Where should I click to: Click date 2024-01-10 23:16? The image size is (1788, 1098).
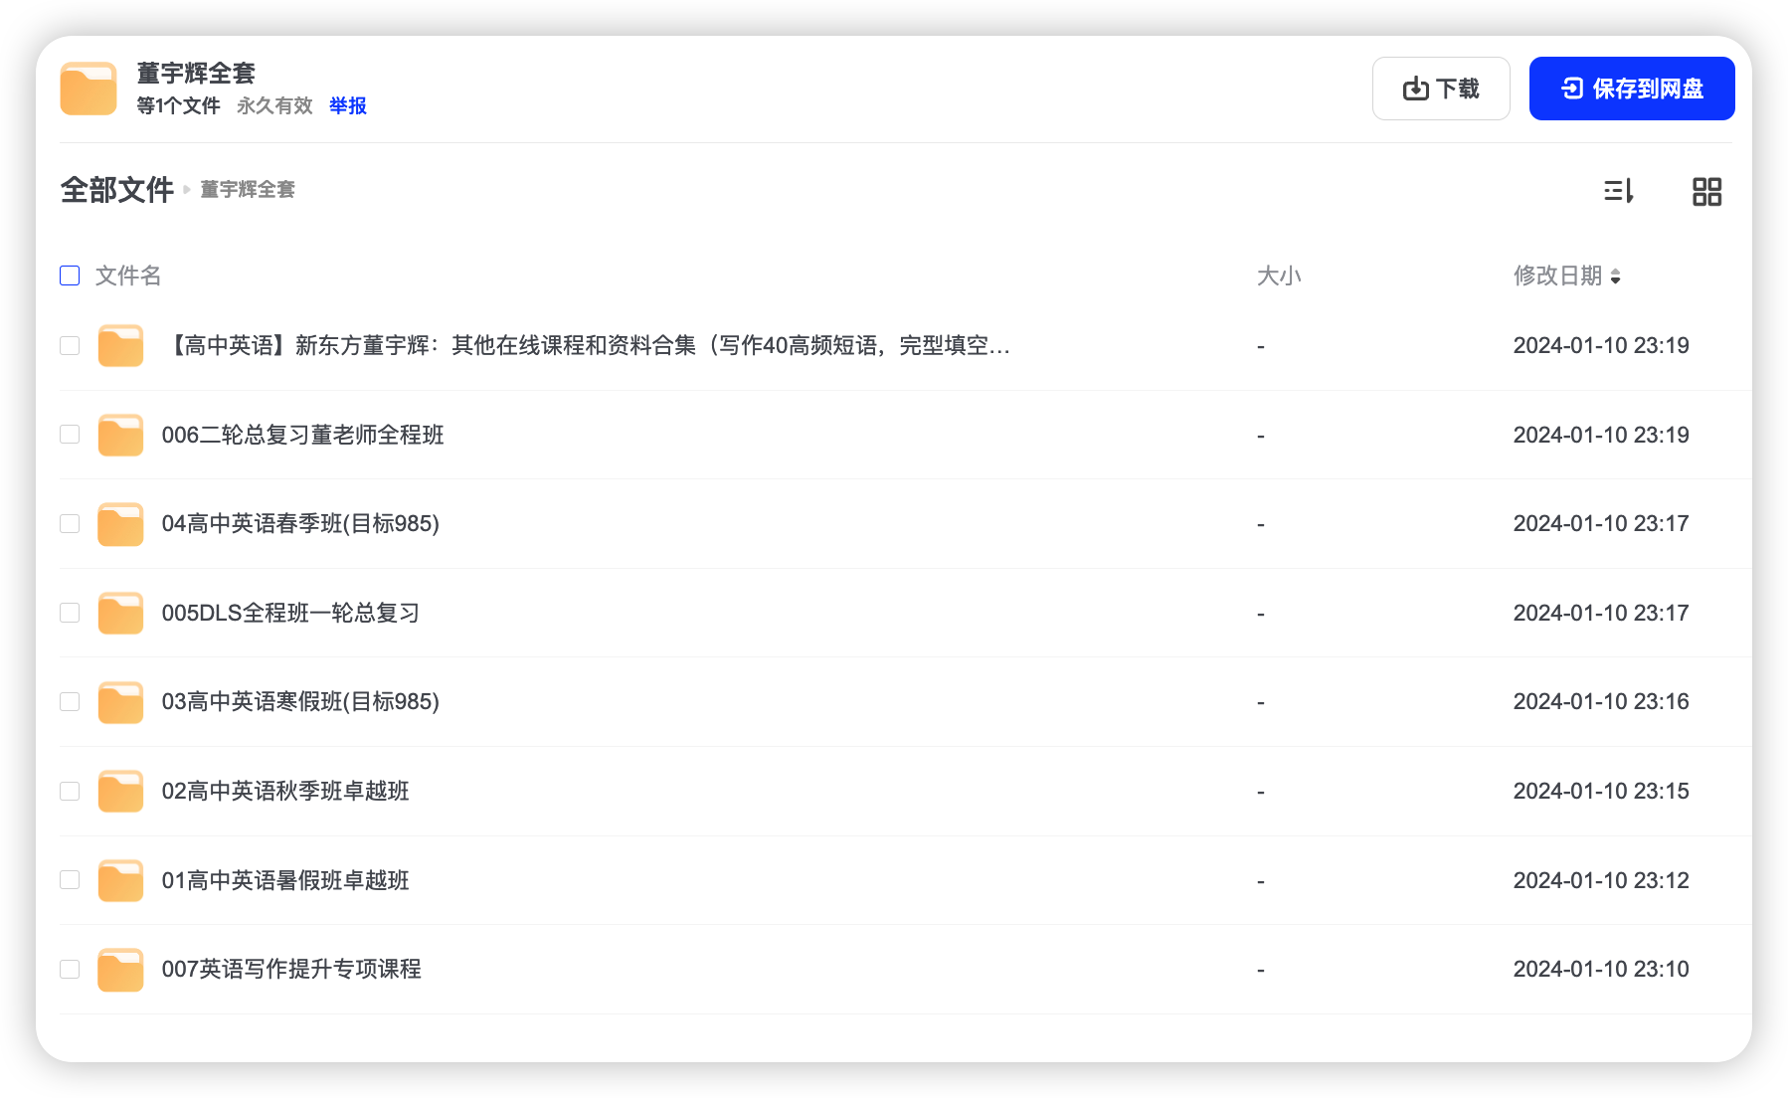[x=1601, y=701]
